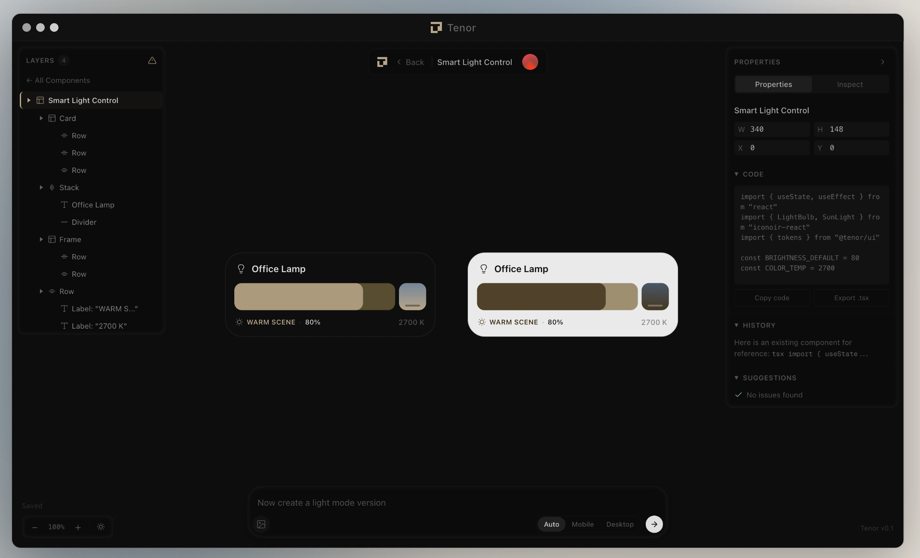Select the Auto viewport mode

click(551, 524)
